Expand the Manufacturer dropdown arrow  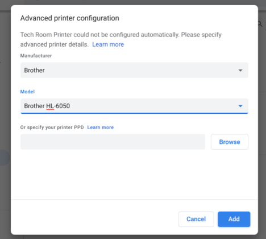click(x=240, y=71)
